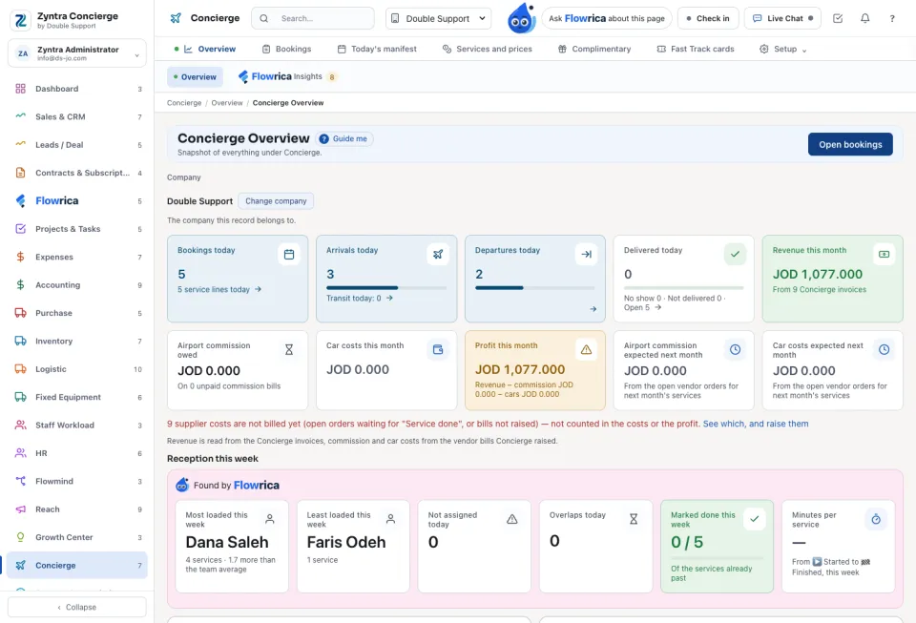This screenshot has height=623, width=916.
Task: Click the Arrivals today progress bar
Action: (x=386, y=288)
